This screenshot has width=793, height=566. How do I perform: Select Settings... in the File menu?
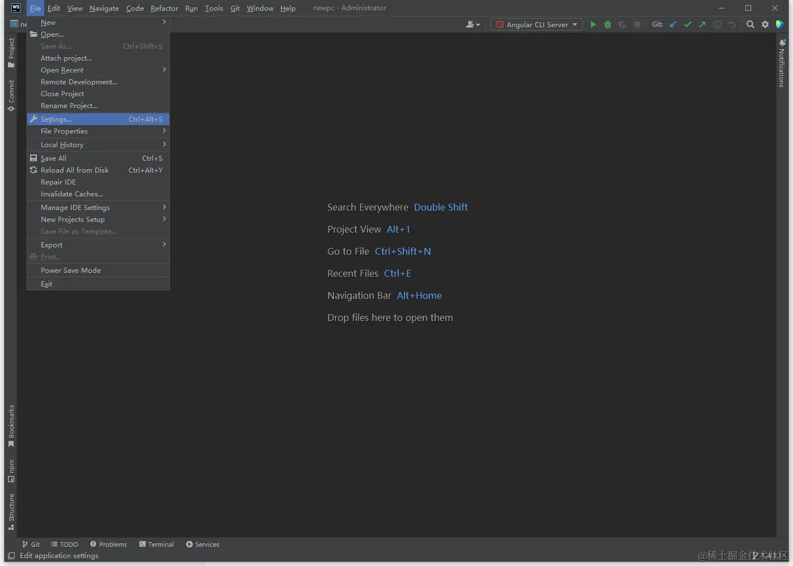98,119
